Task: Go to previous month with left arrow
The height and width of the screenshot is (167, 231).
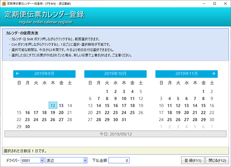Action: [x=18, y=73]
